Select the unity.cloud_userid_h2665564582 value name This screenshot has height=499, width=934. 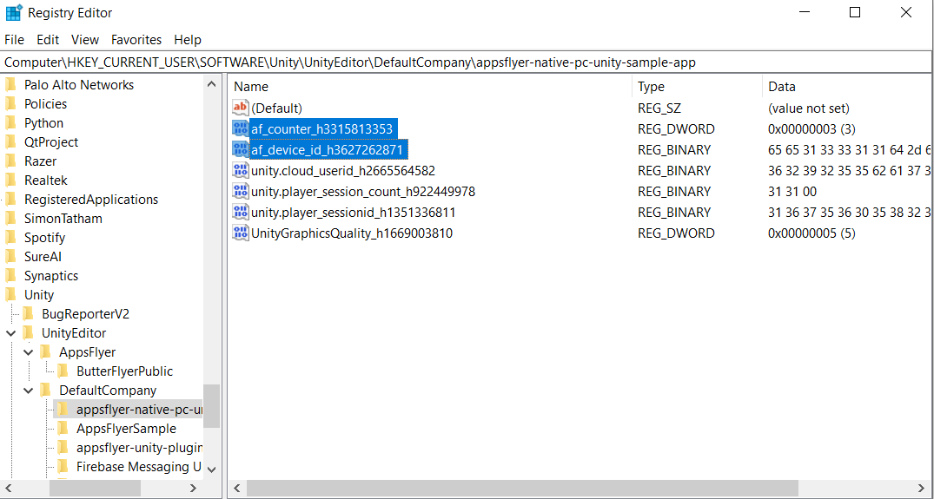(343, 171)
